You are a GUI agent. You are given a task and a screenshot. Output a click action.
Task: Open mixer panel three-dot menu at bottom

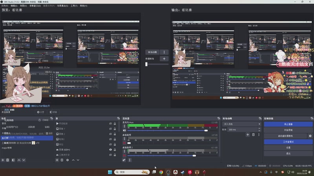pos(130,160)
